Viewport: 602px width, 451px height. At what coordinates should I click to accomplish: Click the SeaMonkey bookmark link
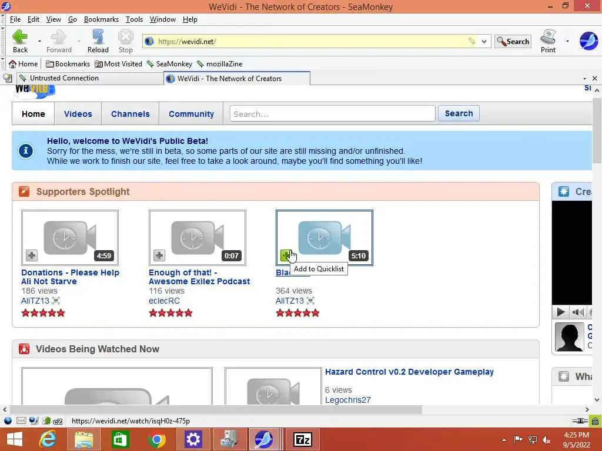pos(169,63)
